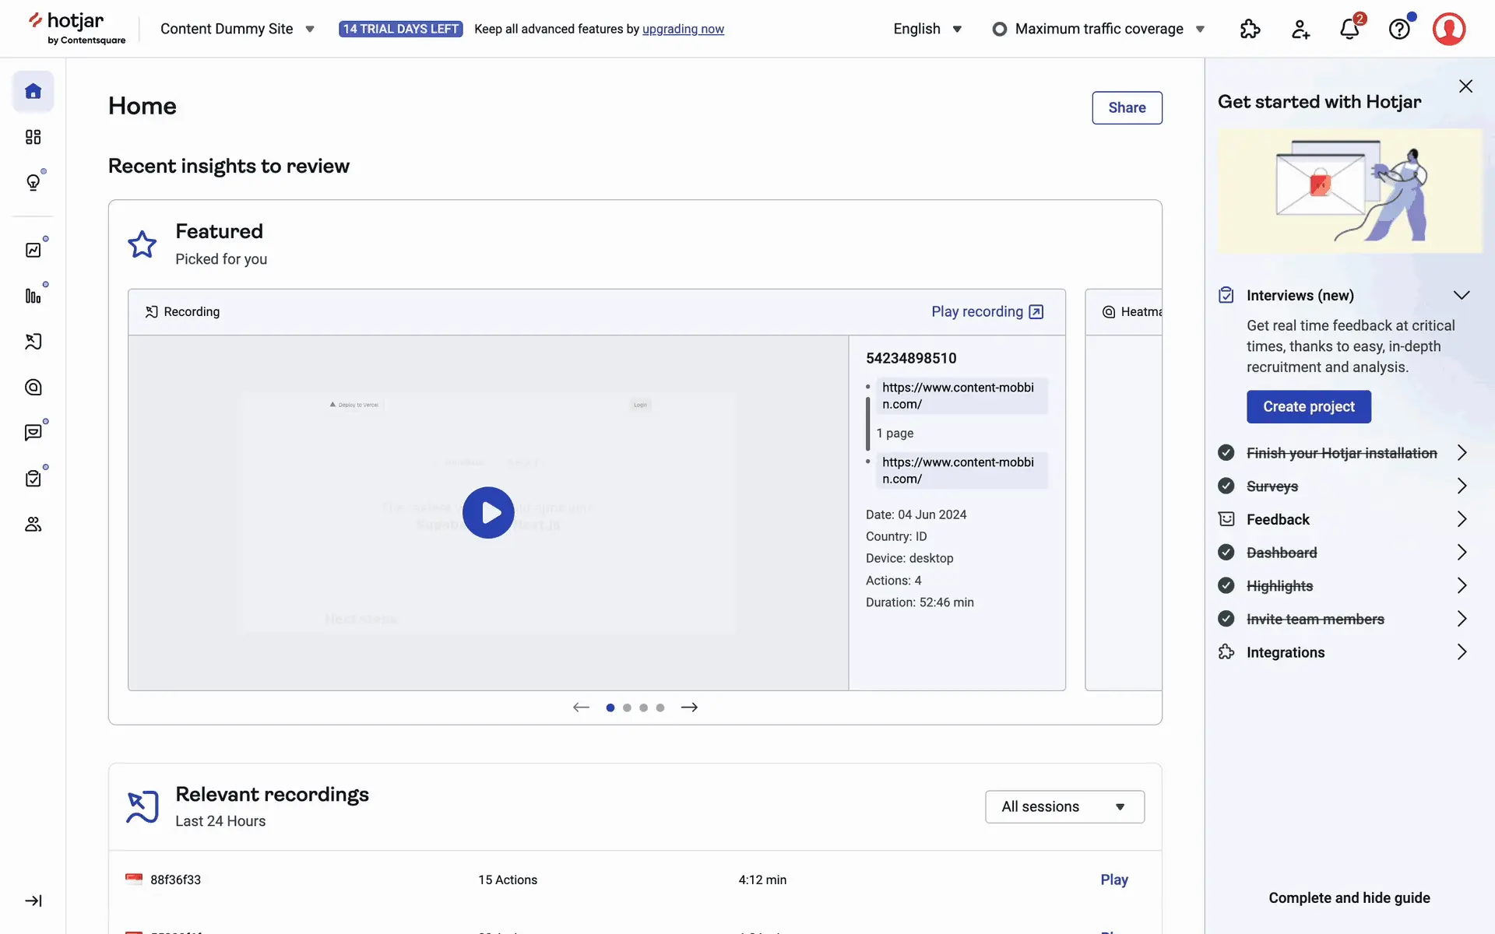The image size is (1495, 934).
Task: Open the Content Dummy Site dropdown
Action: click(x=237, y=29)
